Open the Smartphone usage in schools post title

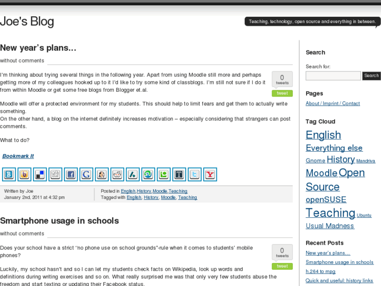pyautogui.click(x=60, y=220)
